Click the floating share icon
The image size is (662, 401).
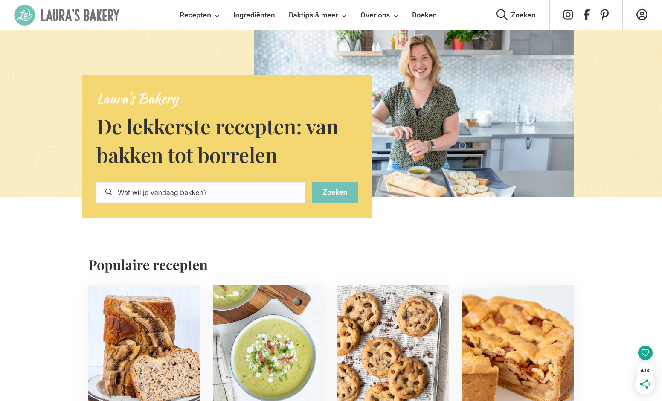tap(645, 384)
